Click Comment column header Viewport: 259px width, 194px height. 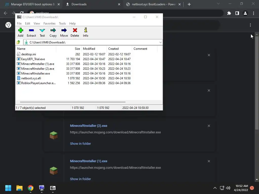[x=144, y=49]
